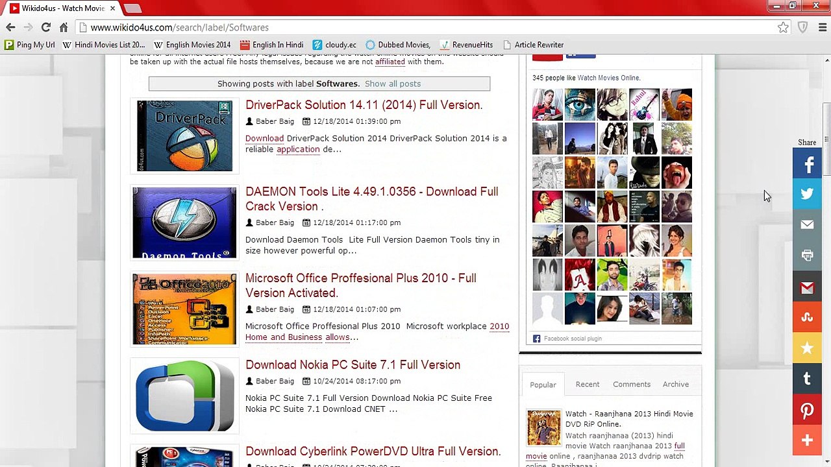This screenshot has height=467, width=831.
Task: Share the page on StumbleUpon
Action: [x=808, y=318]
